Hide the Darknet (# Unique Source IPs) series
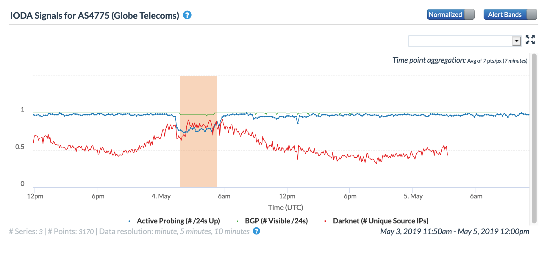Screen dimensions: 547x260 tap(380, 221)
